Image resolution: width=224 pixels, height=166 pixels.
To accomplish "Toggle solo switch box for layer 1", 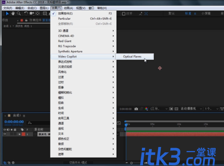I will click(x=12, y=134).
